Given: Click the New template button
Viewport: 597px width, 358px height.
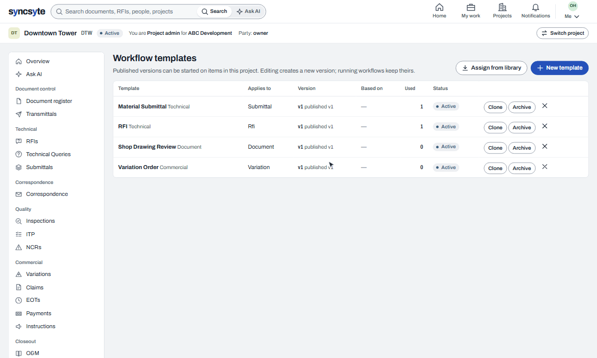Looking at the screenshot, I should click(560, 68).
